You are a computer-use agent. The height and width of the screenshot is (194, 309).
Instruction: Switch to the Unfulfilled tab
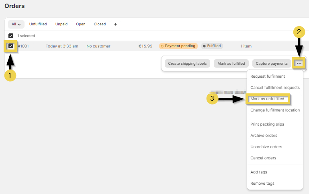[x=38, y=24]
